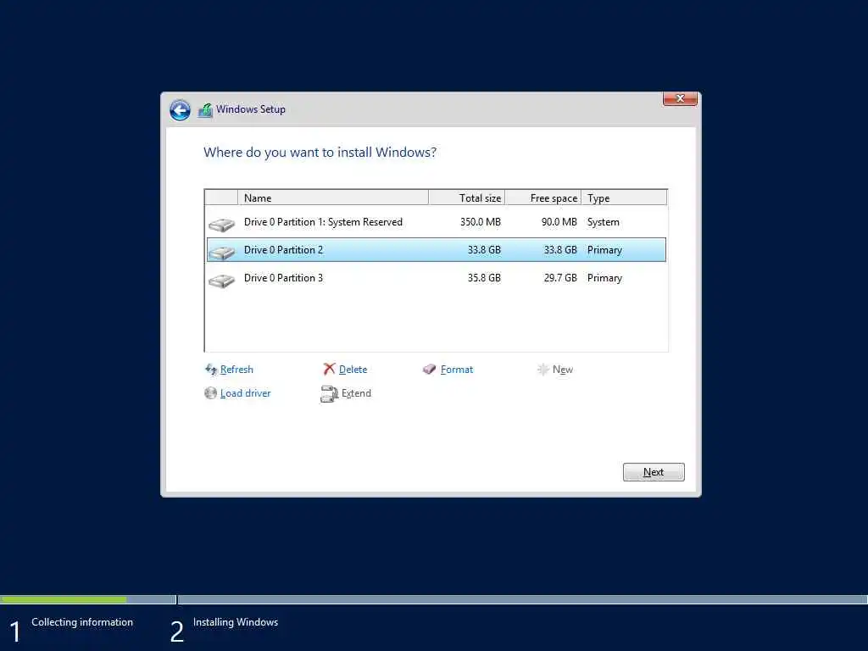Click the 90.0 MB free space cell
This screenshot has height=651, width=868.
[x=559, y=222]
